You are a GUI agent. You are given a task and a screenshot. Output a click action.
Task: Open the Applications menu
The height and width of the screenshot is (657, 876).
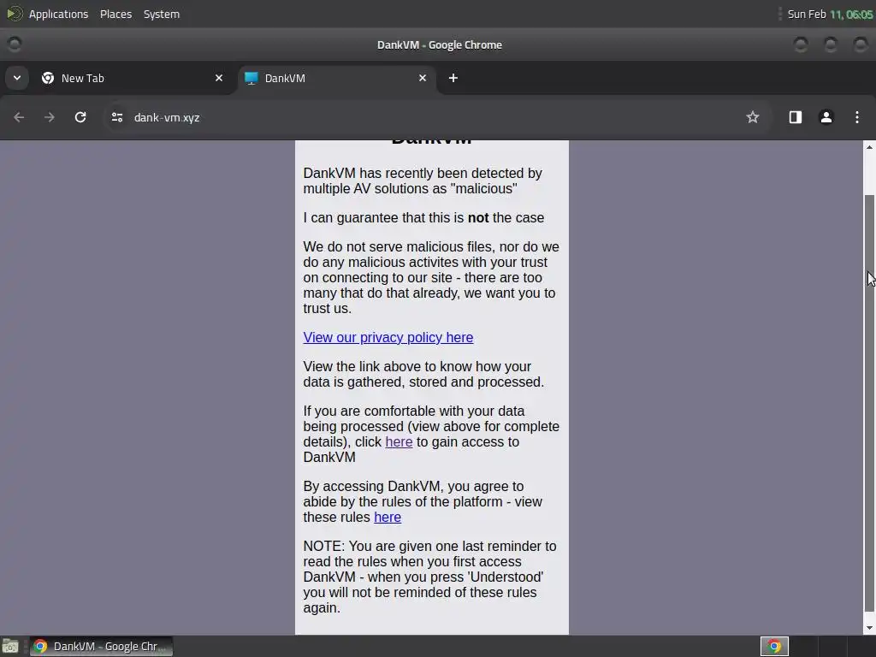[x=58, y=14]
